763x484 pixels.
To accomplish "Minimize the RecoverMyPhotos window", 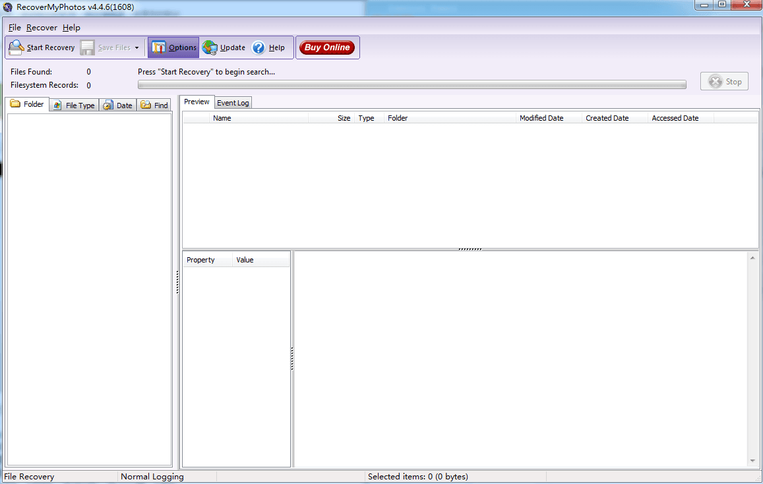I will (x=704, y=5).
